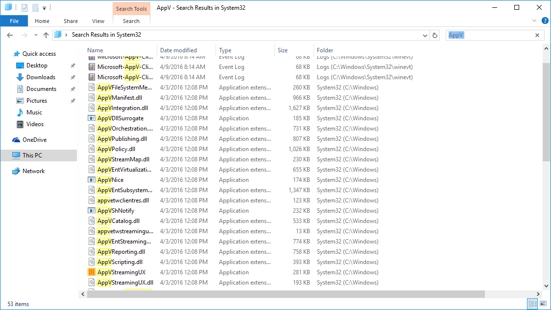Click the AppVShNotify application icon
551x310 pixels.
click(x=92, y=211)
